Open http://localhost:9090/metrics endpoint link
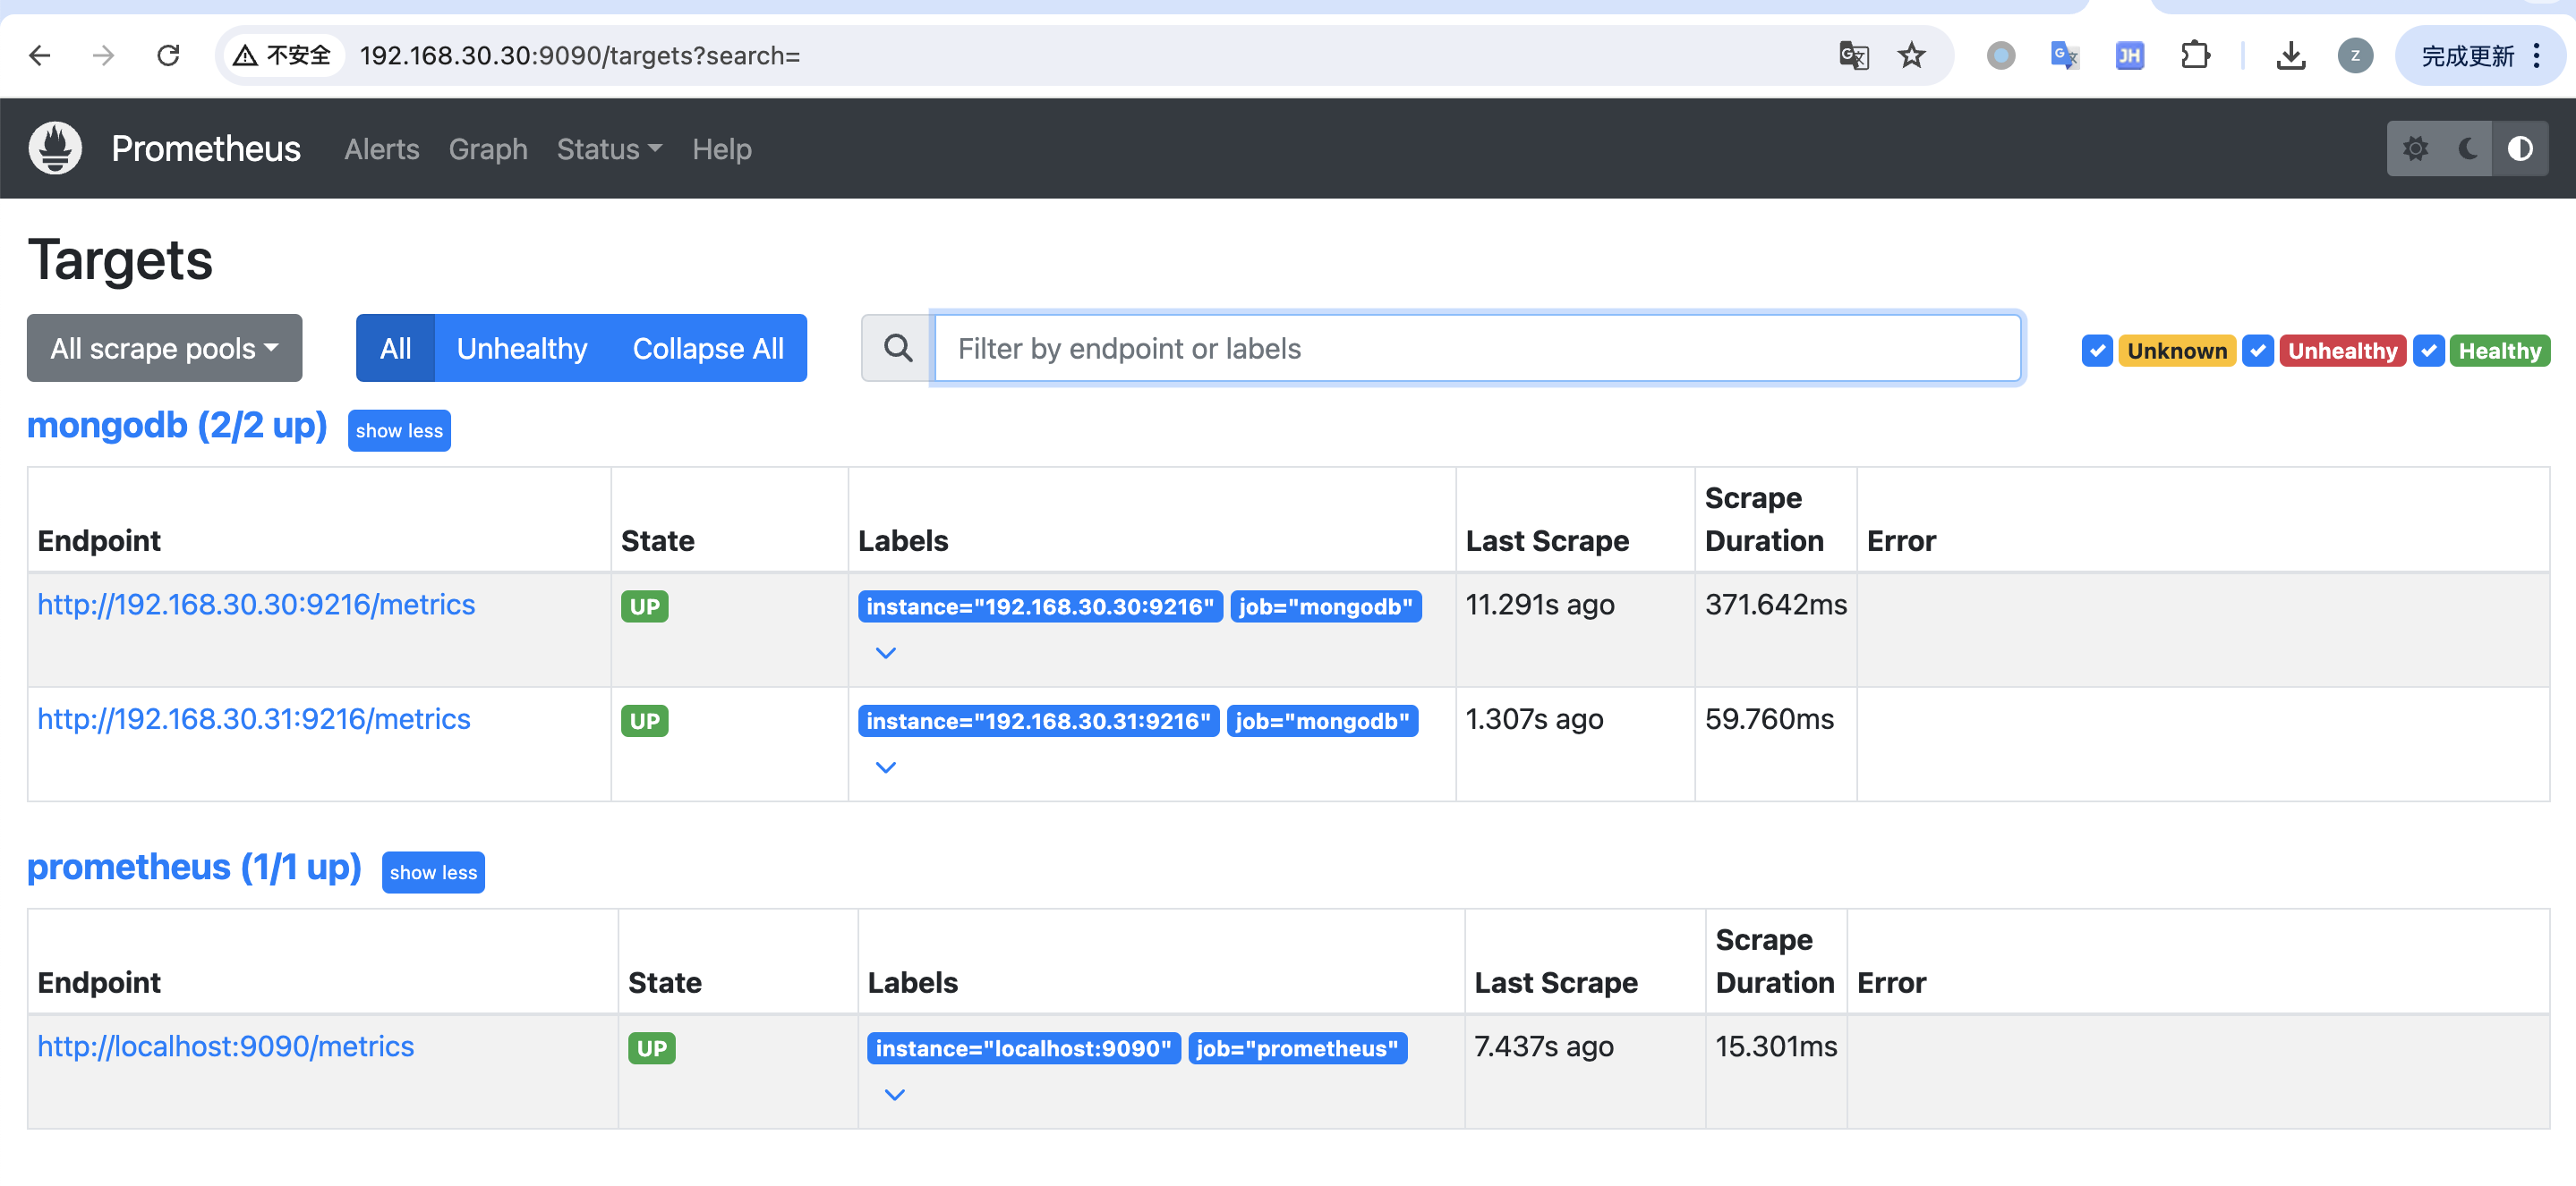The width and height of the screenshot is (2576, 1186). pyautogui.click(x=225, y=1045)
